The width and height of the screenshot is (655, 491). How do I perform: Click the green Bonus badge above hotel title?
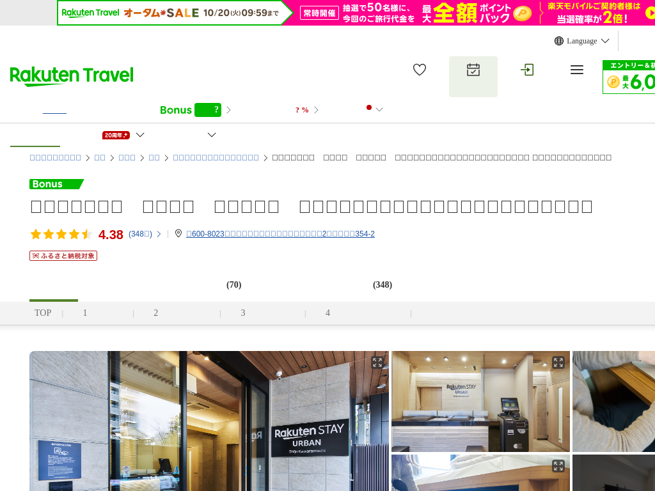pos(56,184)
